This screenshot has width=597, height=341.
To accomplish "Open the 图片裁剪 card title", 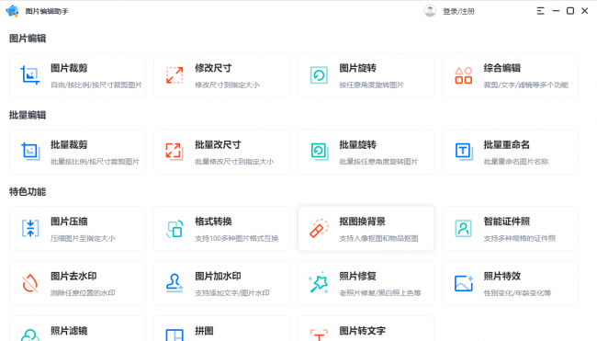I will coord(69,68).
